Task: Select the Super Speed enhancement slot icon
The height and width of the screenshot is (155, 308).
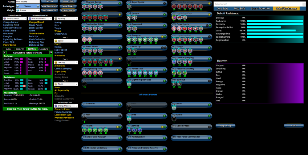Action: (x=129, y=6)
